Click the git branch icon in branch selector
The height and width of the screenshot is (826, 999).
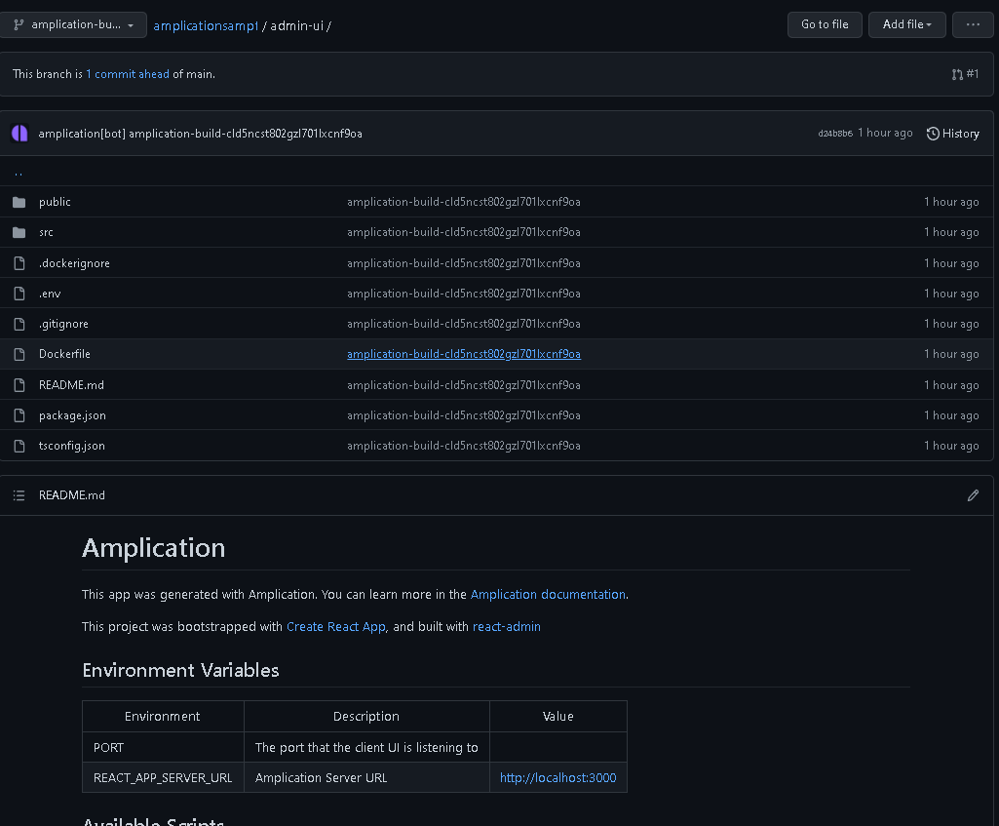(x=19, y=24)
